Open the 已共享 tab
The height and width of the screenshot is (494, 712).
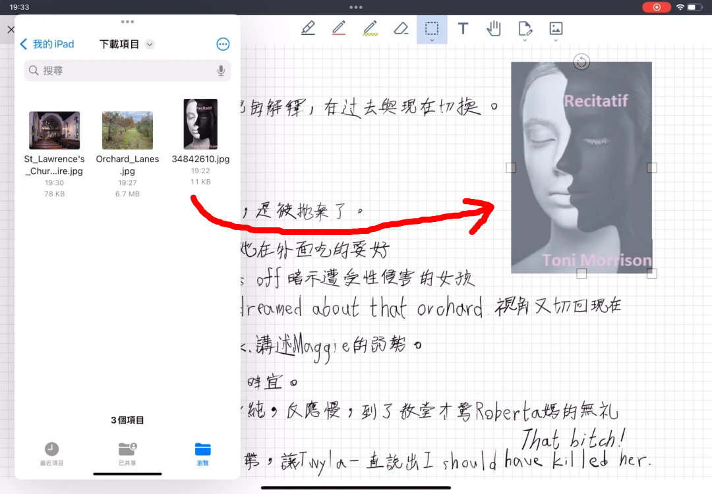coord(127,454)
